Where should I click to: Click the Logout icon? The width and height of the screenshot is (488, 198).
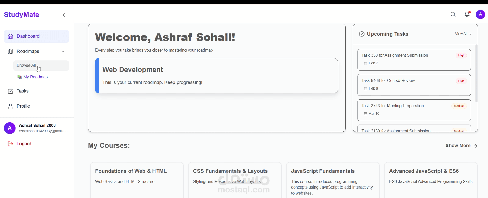pos(11,144)
